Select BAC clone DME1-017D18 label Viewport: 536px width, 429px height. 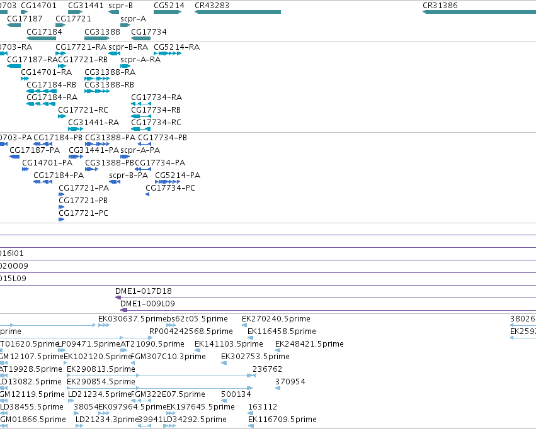click(143, 291)
